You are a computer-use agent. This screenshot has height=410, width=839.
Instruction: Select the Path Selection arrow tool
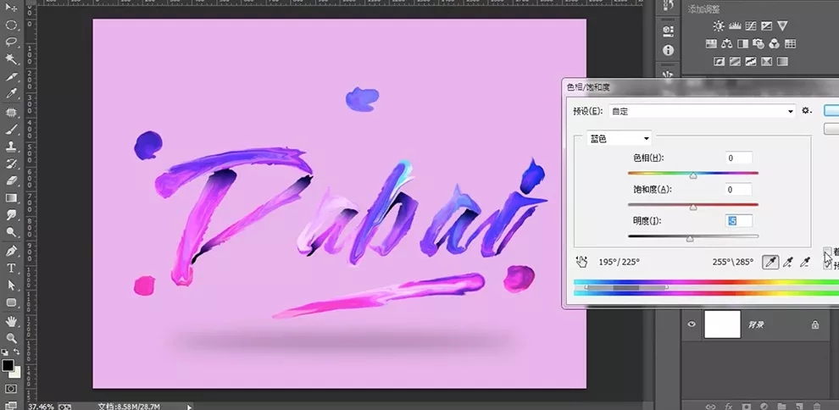11,285
